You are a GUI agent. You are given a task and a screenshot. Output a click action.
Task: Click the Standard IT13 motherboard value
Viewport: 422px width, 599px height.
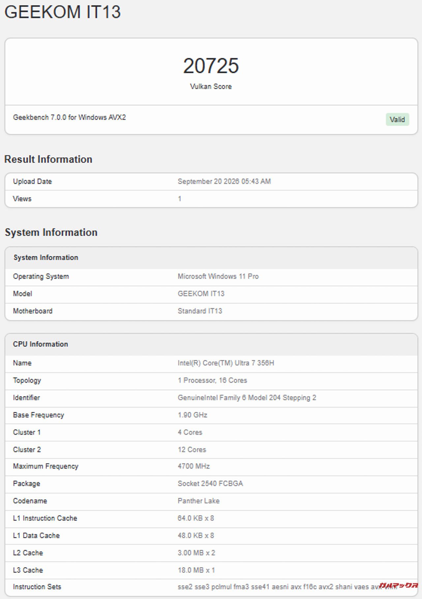(200, 311)
